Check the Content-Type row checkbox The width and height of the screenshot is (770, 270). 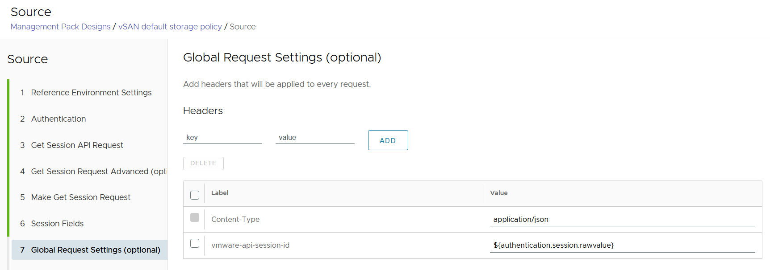click(x=195, y=217)
